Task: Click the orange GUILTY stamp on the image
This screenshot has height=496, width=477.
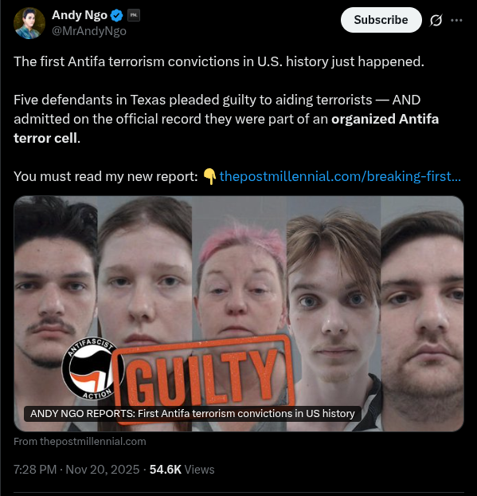Action: (204, 378)
